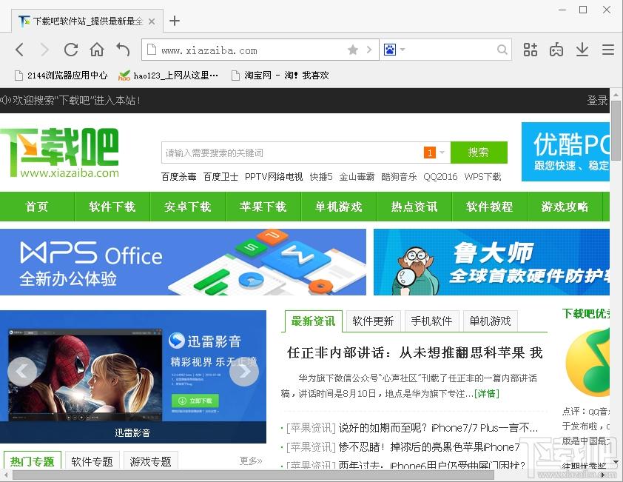Select the 软件专题 tab
This screenshot has width=623, height=482.
click(92, 461)
